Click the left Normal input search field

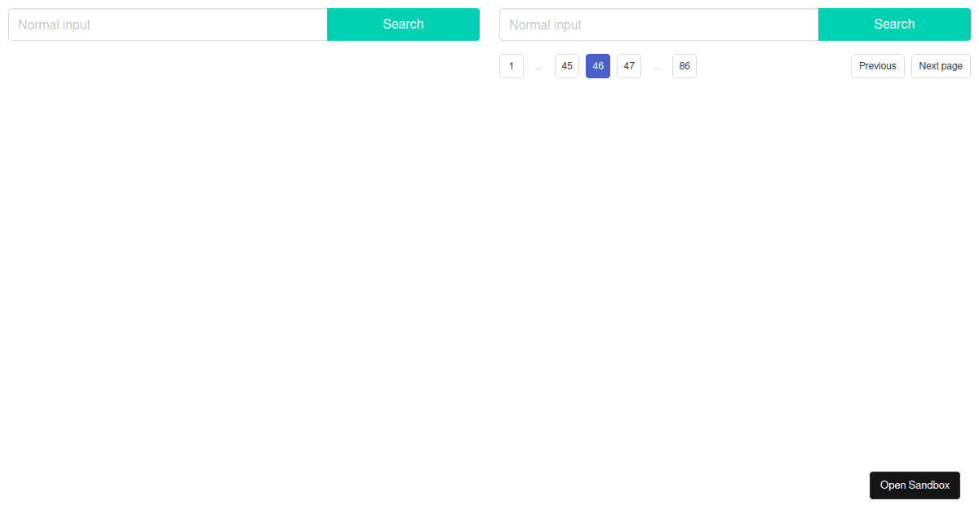point(168,24)
